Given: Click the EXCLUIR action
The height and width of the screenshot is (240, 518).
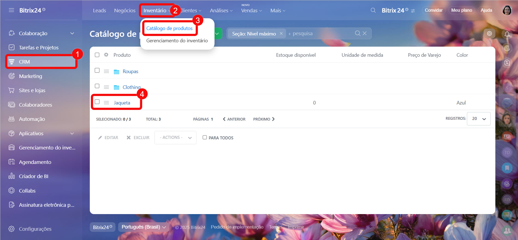Looking at the screenshot, I should pos(138,138).
